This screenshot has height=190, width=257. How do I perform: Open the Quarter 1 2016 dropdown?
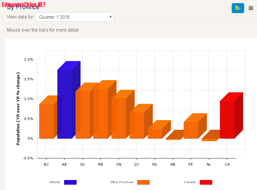point(75,17)
